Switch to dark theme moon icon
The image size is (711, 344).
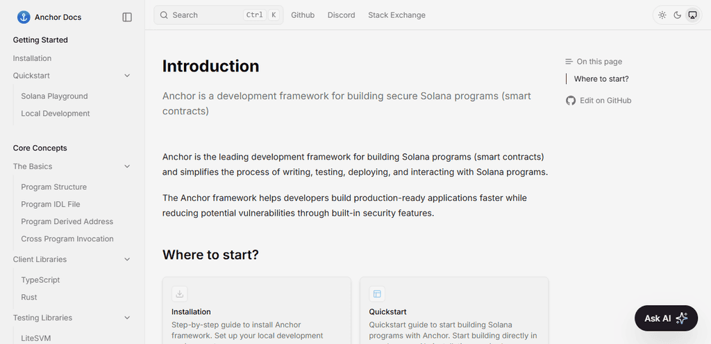[678, 15]
